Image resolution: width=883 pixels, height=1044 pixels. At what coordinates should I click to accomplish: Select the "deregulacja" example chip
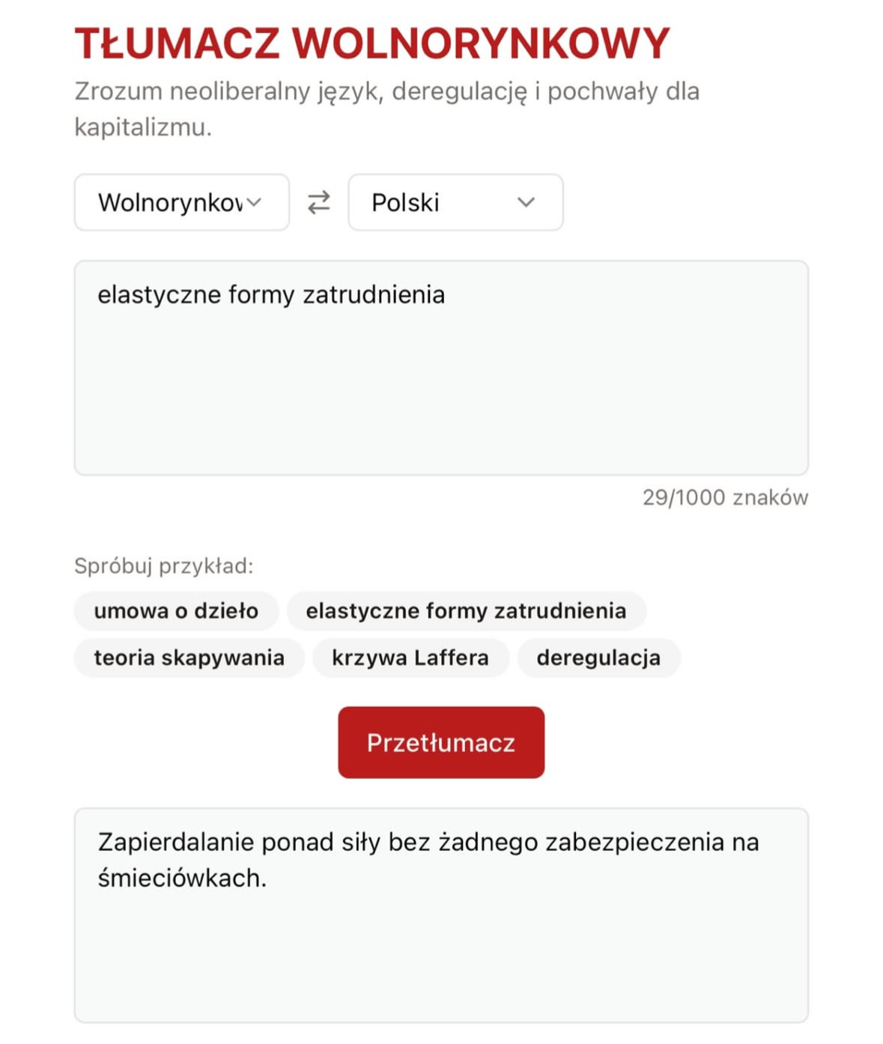coord(598,658)
